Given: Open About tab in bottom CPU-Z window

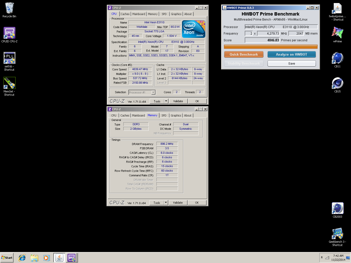Looking at the screenshot, I should (x=188, y=115).
